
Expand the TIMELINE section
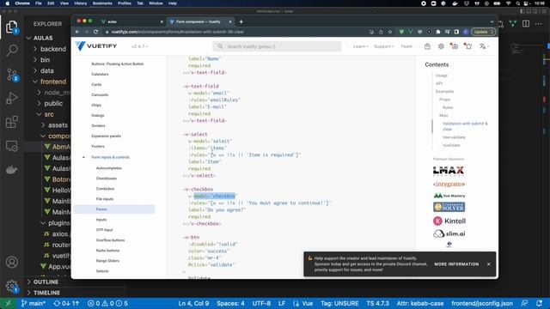(46, 293)
